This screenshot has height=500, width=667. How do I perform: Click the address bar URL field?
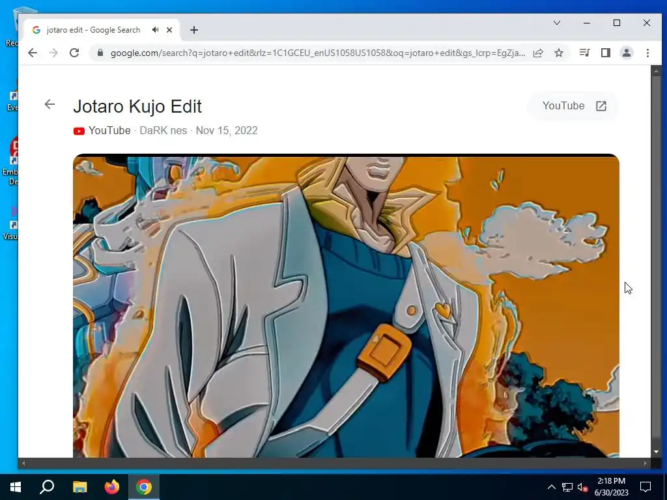pyautogui.click(x=317, y=53)
